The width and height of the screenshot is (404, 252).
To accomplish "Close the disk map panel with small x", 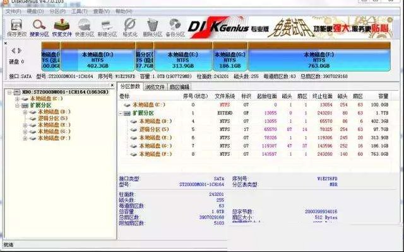I will (6, 43).
